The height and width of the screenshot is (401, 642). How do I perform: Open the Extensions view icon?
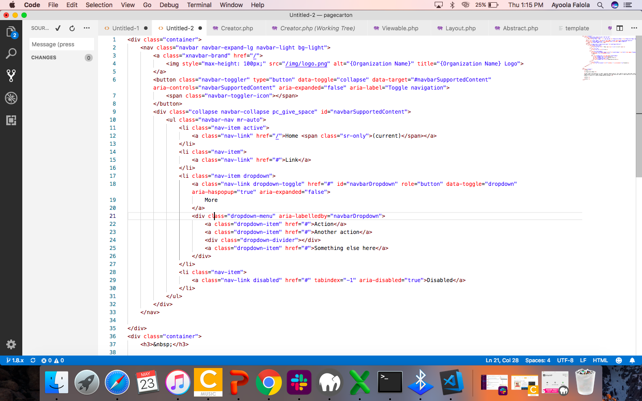(11, 120)
